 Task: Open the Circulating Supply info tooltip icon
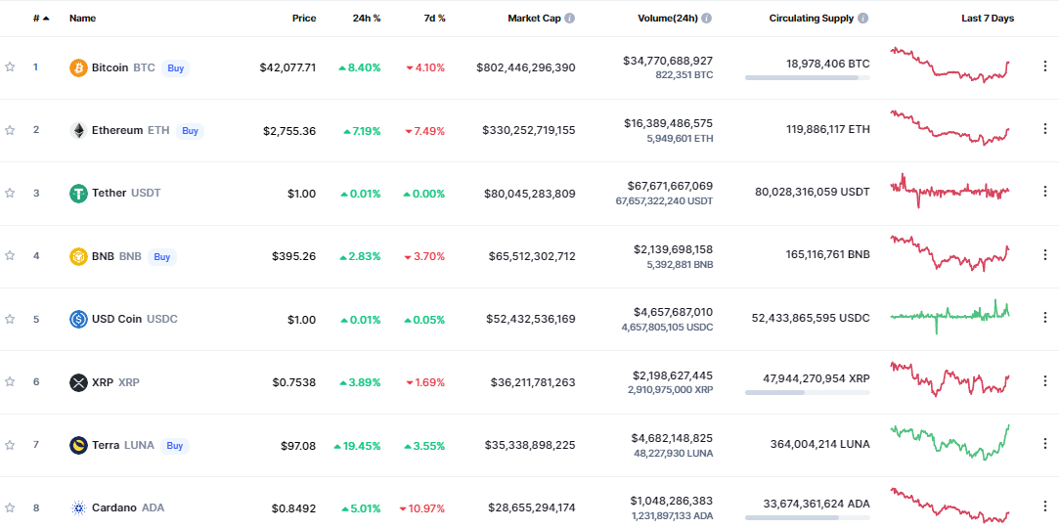click(863, 19)
